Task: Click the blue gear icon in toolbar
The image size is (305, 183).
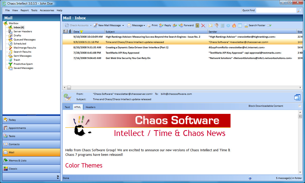Action: [228, 25]
